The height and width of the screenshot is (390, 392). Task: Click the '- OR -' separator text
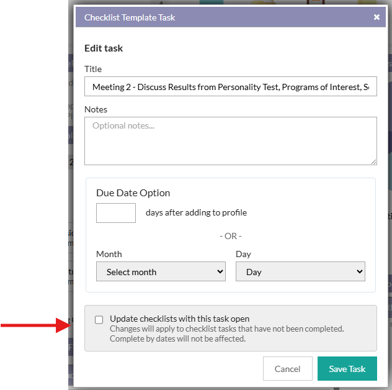pos(230,236)
